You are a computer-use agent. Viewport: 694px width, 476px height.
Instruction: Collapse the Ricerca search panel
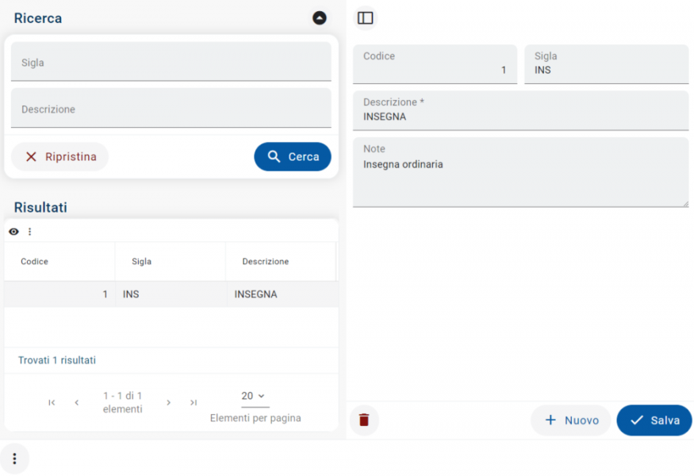(319, 18)
